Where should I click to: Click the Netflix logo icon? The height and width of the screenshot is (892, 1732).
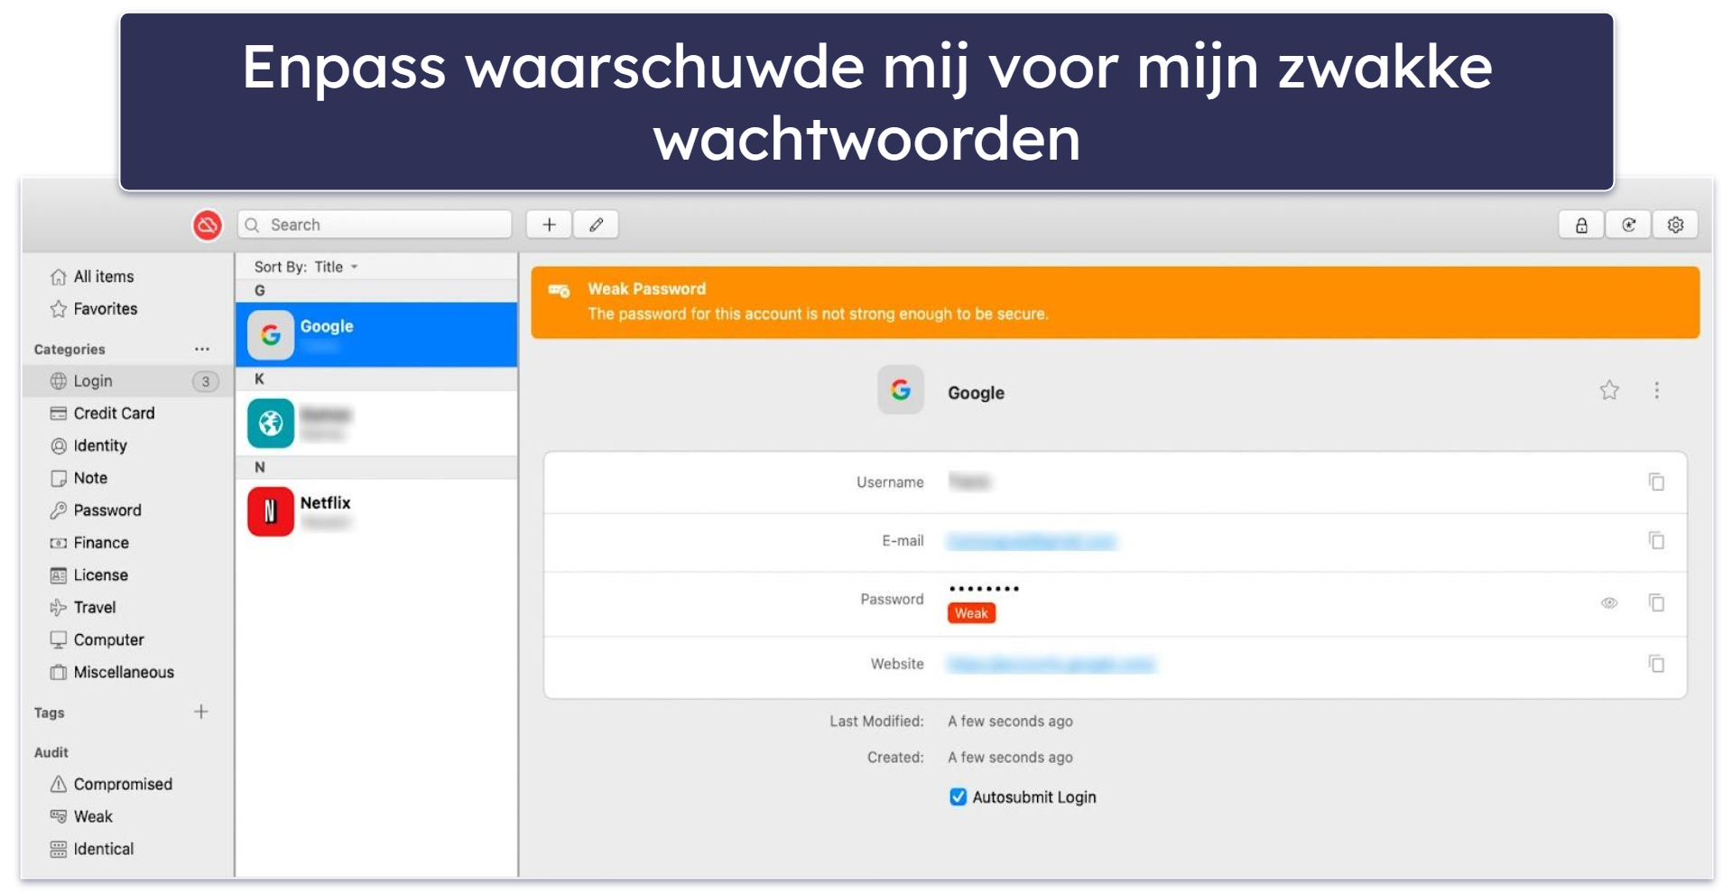click(271, 511)
